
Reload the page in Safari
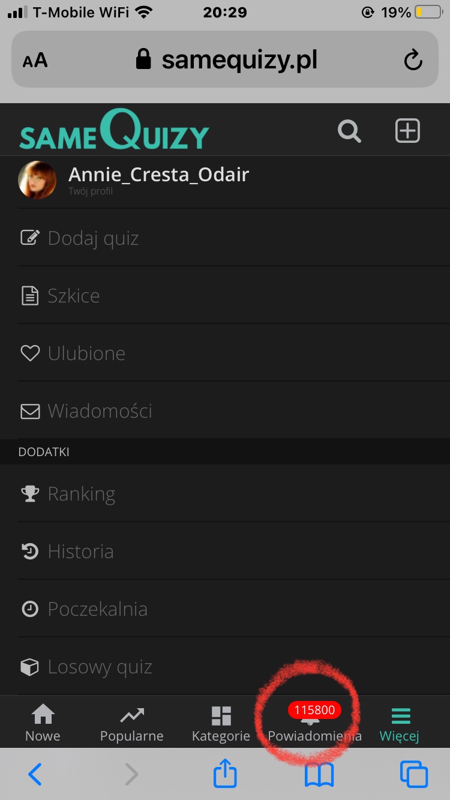(413, 60)
